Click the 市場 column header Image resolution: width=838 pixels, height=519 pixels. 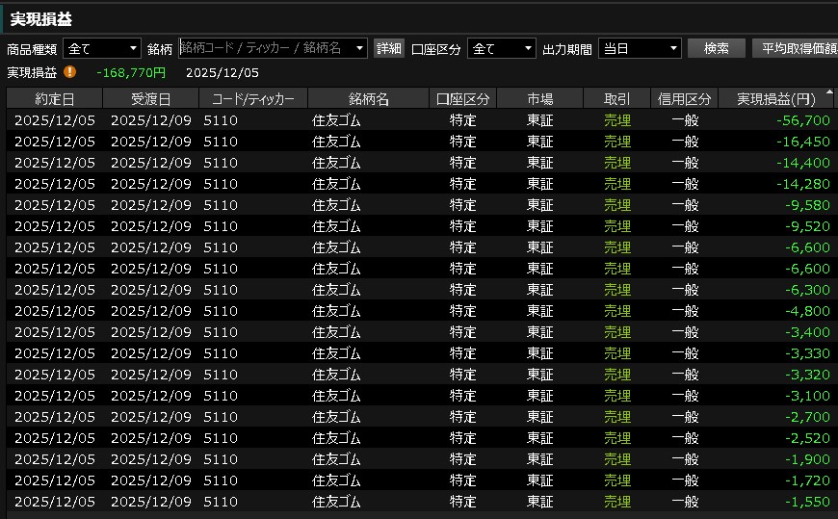(x=539, y=99)
